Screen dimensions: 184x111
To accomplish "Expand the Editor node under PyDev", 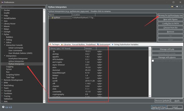I will click(5, 42).
